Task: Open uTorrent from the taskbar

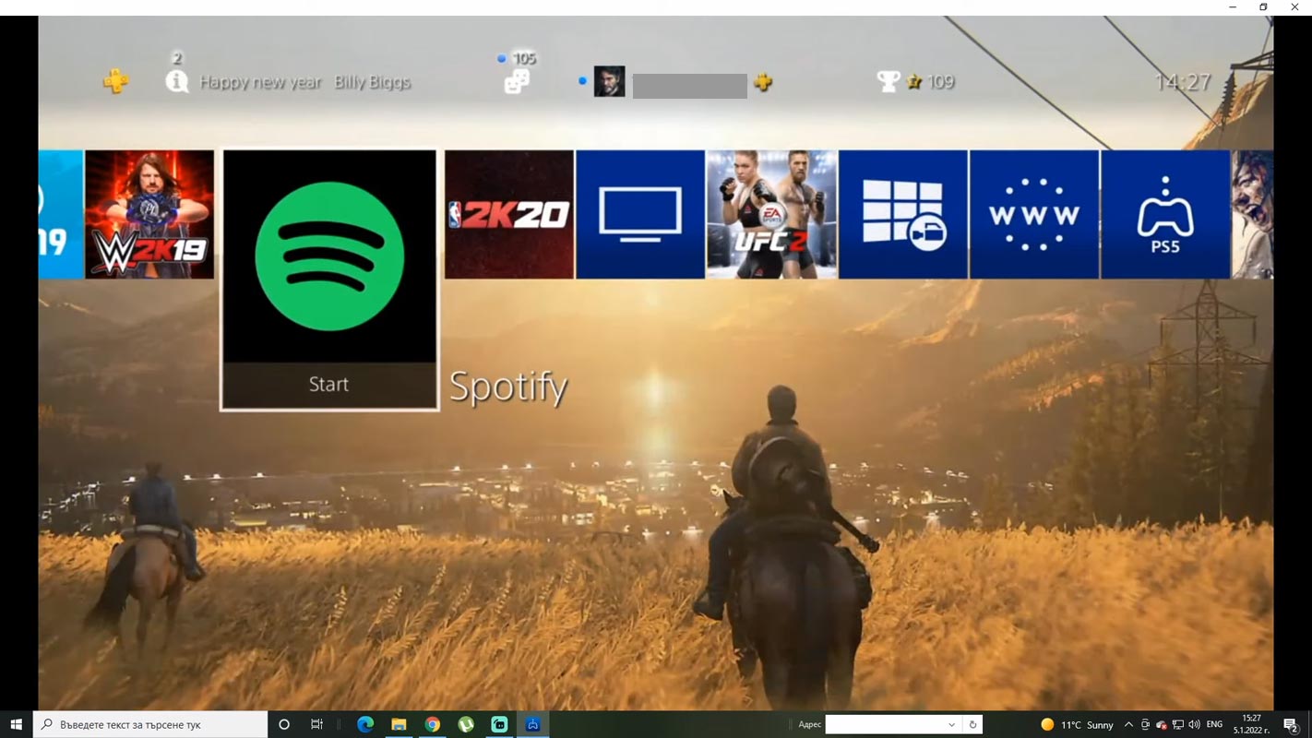Action: (466, 724)
